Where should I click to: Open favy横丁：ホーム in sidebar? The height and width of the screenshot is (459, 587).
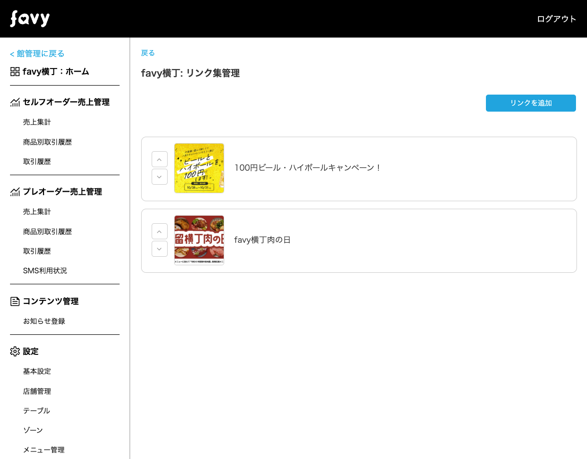coord(56,72)
